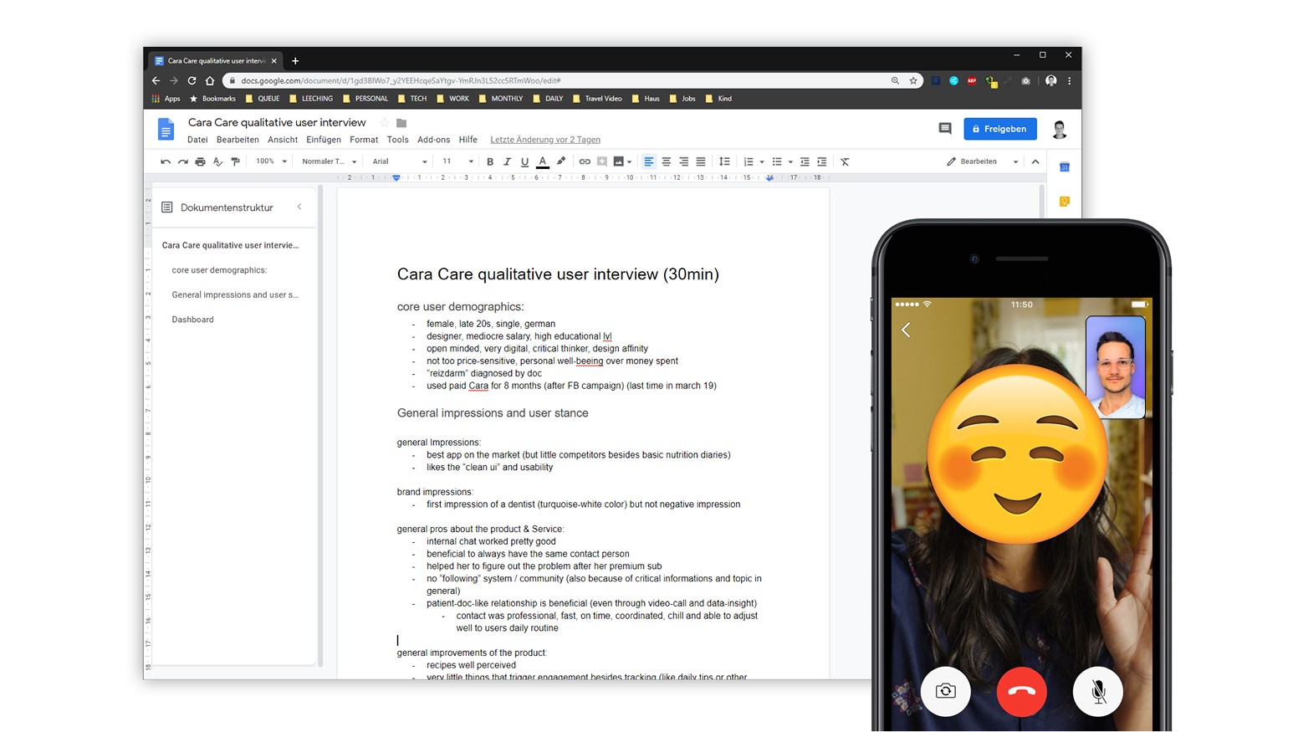Screen dimensions: 1298x732
Task: Toggle bold formatting
Action: [x=490, y=161]
